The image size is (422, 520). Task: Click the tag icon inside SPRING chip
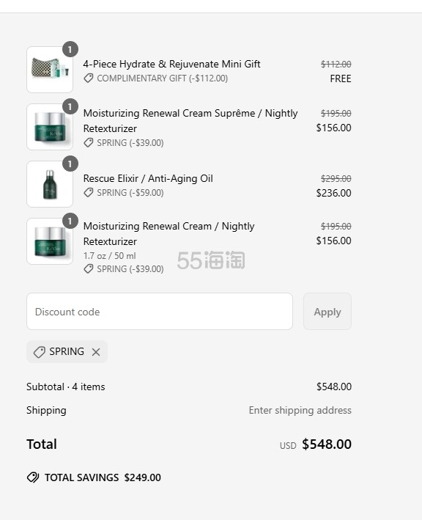pos(40,352)
